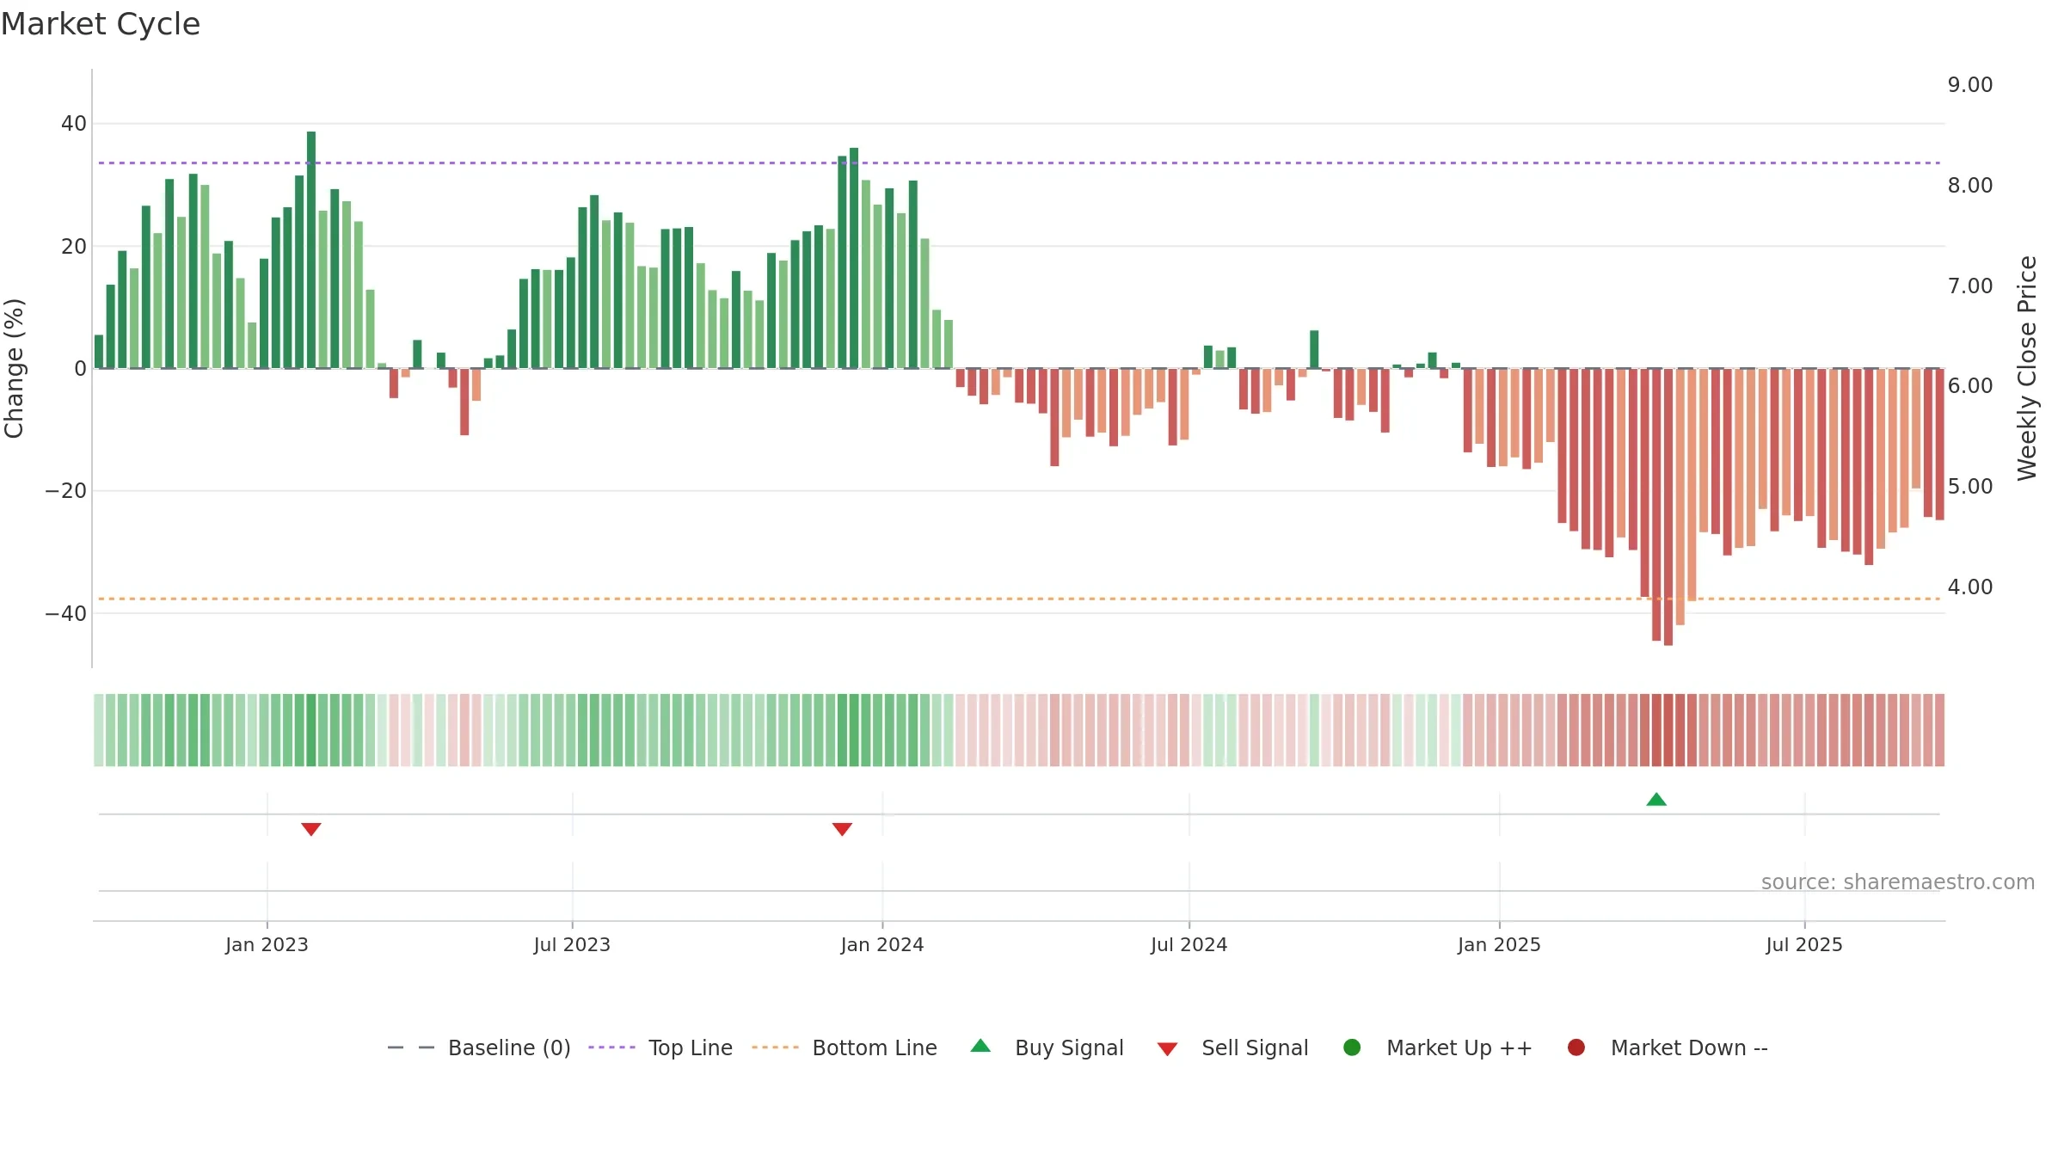
Task: Click the orange dotted Bottom Line swatch in legend
Action: point(775,1047)
